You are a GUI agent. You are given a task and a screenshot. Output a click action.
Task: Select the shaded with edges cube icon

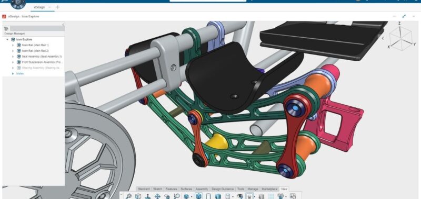tap(198, 196)
